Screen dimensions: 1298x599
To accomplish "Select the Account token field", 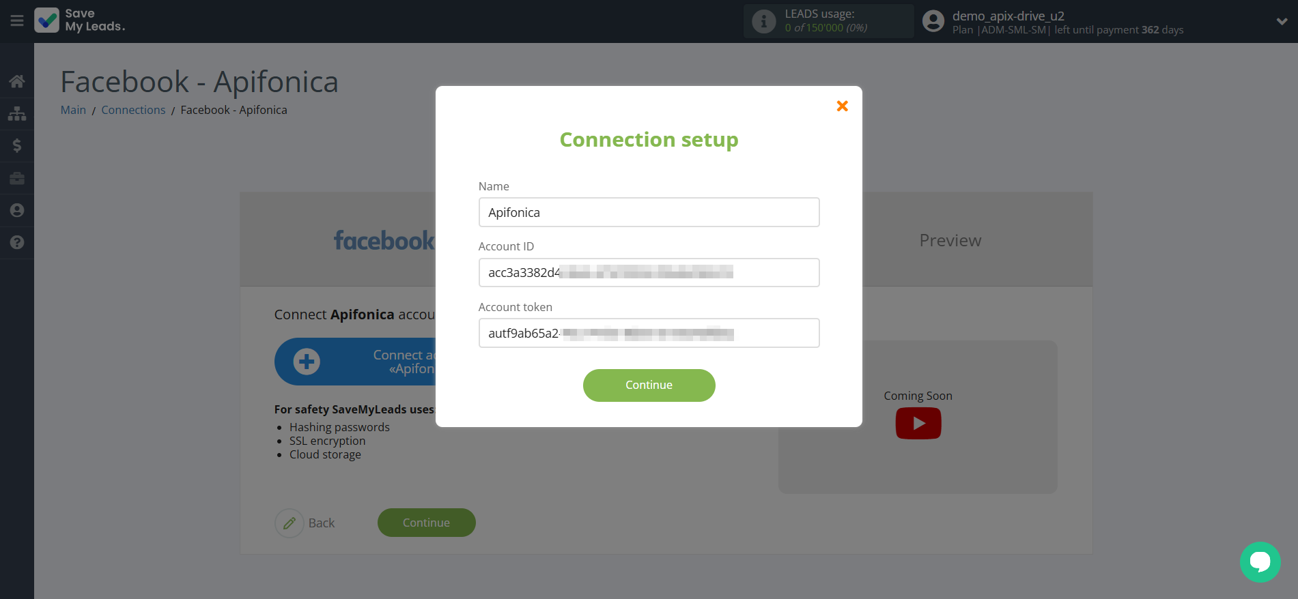I will [x=649, y=334].
